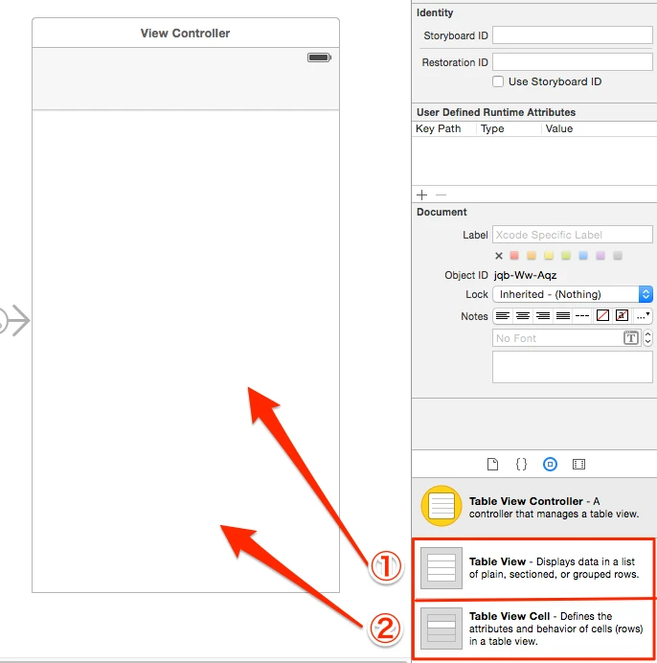Select the Table View Cell library item
Viewport: 657px width, 663px height.
click(534, 629)
